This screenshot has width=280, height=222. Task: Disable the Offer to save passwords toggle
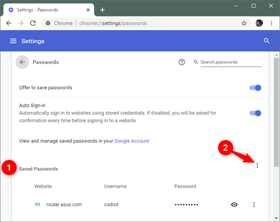point(255,88)
